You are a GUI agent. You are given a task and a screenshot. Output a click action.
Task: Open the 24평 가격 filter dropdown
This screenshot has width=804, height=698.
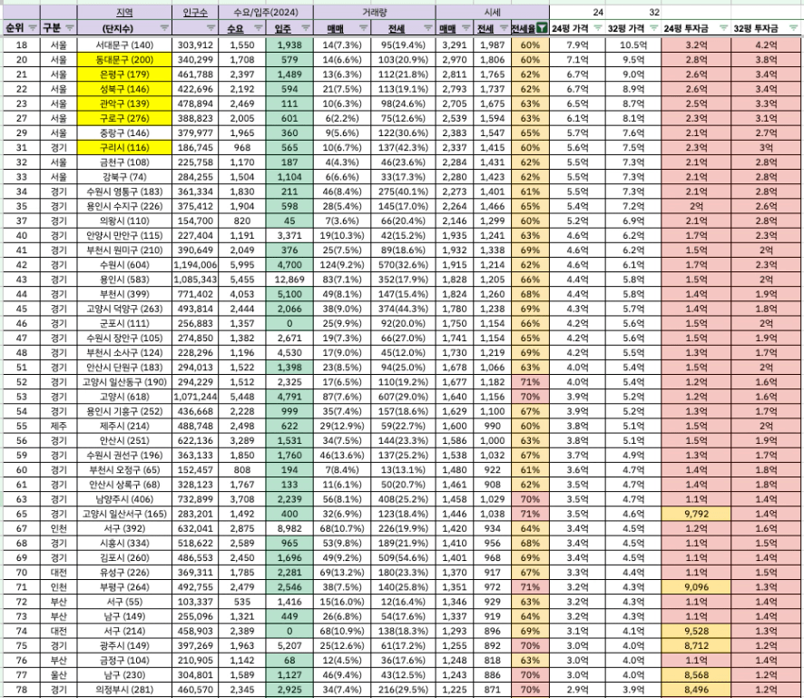point(597,28)
